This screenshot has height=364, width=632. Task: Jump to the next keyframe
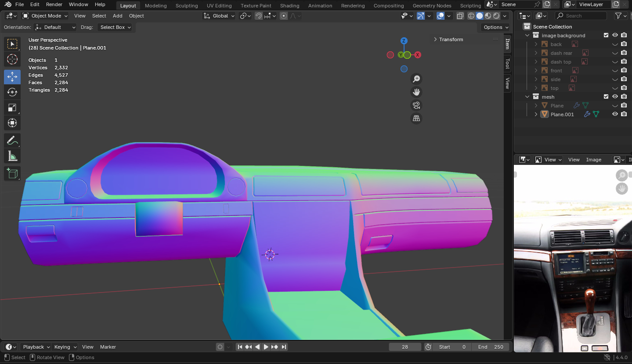coord(275,347)
